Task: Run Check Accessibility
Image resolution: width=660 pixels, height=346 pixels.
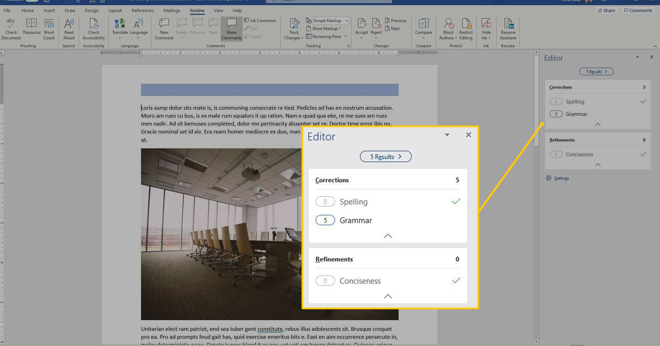Action: click(93, 29)
